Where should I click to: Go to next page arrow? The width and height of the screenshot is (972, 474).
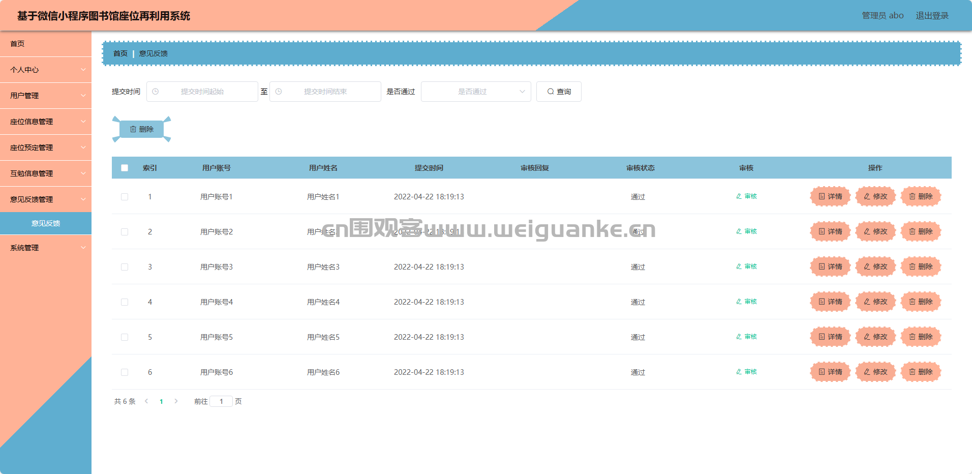[x=176, y=401]
